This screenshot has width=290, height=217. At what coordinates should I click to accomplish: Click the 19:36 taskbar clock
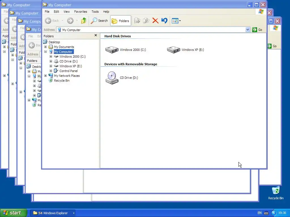click(x=282, y=213)
